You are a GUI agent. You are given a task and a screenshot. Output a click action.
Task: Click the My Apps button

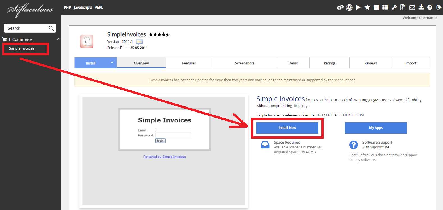point(376,128)
